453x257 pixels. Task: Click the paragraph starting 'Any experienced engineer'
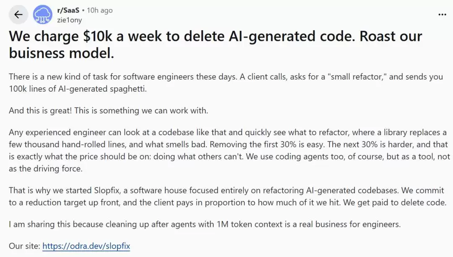229,151
